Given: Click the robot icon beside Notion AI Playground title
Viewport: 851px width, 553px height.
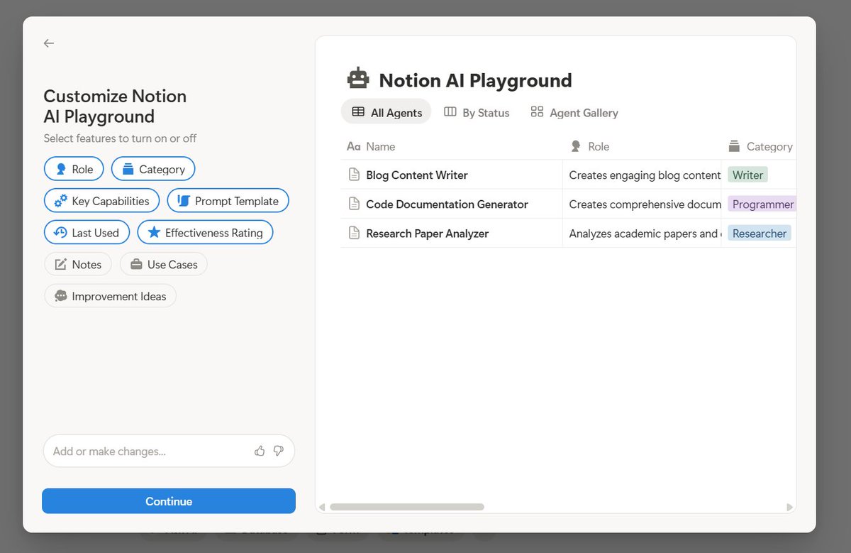Looking at the screenshot, I should (x=358, y=78).
